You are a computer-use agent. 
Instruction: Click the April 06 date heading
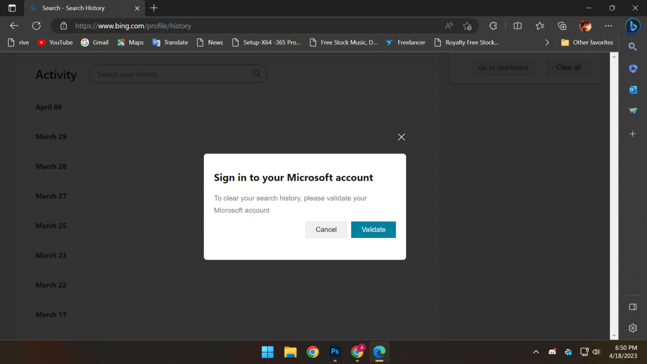49,107
